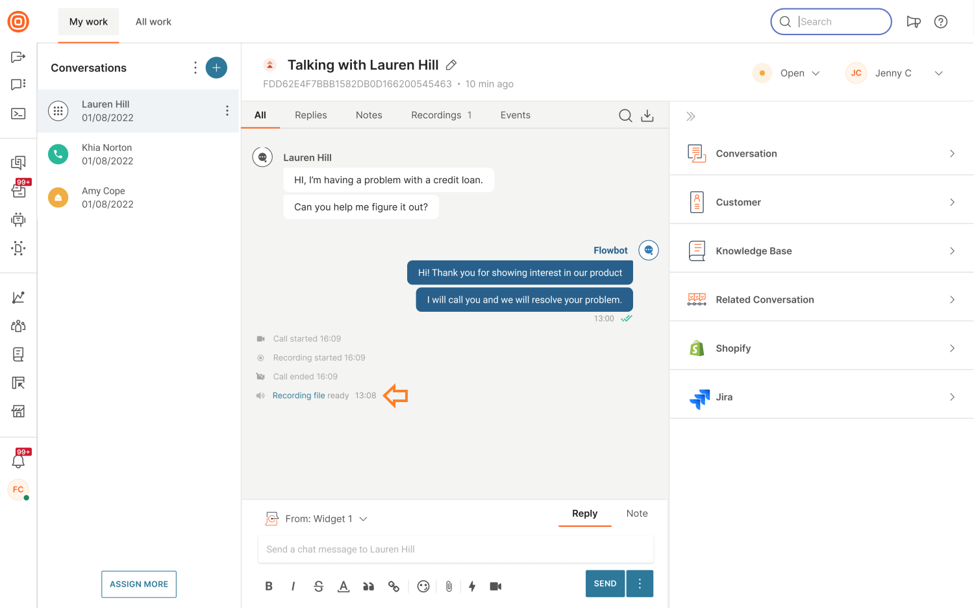Open Jenny C assignee dropdown
The width and height of the screenshot is (974, 608).
coord(938,73)
